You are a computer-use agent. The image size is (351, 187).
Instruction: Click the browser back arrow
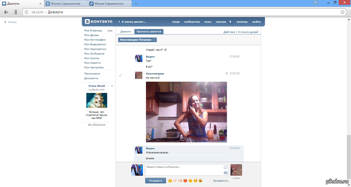click(x=6, y=12)
